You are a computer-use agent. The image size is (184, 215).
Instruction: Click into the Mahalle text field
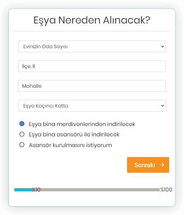point(92,86)
